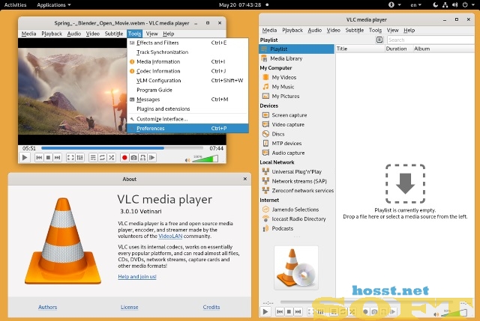Seek on the left VLC timeline bar
This screenshot has height=321, width=480.
click(122, 148)
